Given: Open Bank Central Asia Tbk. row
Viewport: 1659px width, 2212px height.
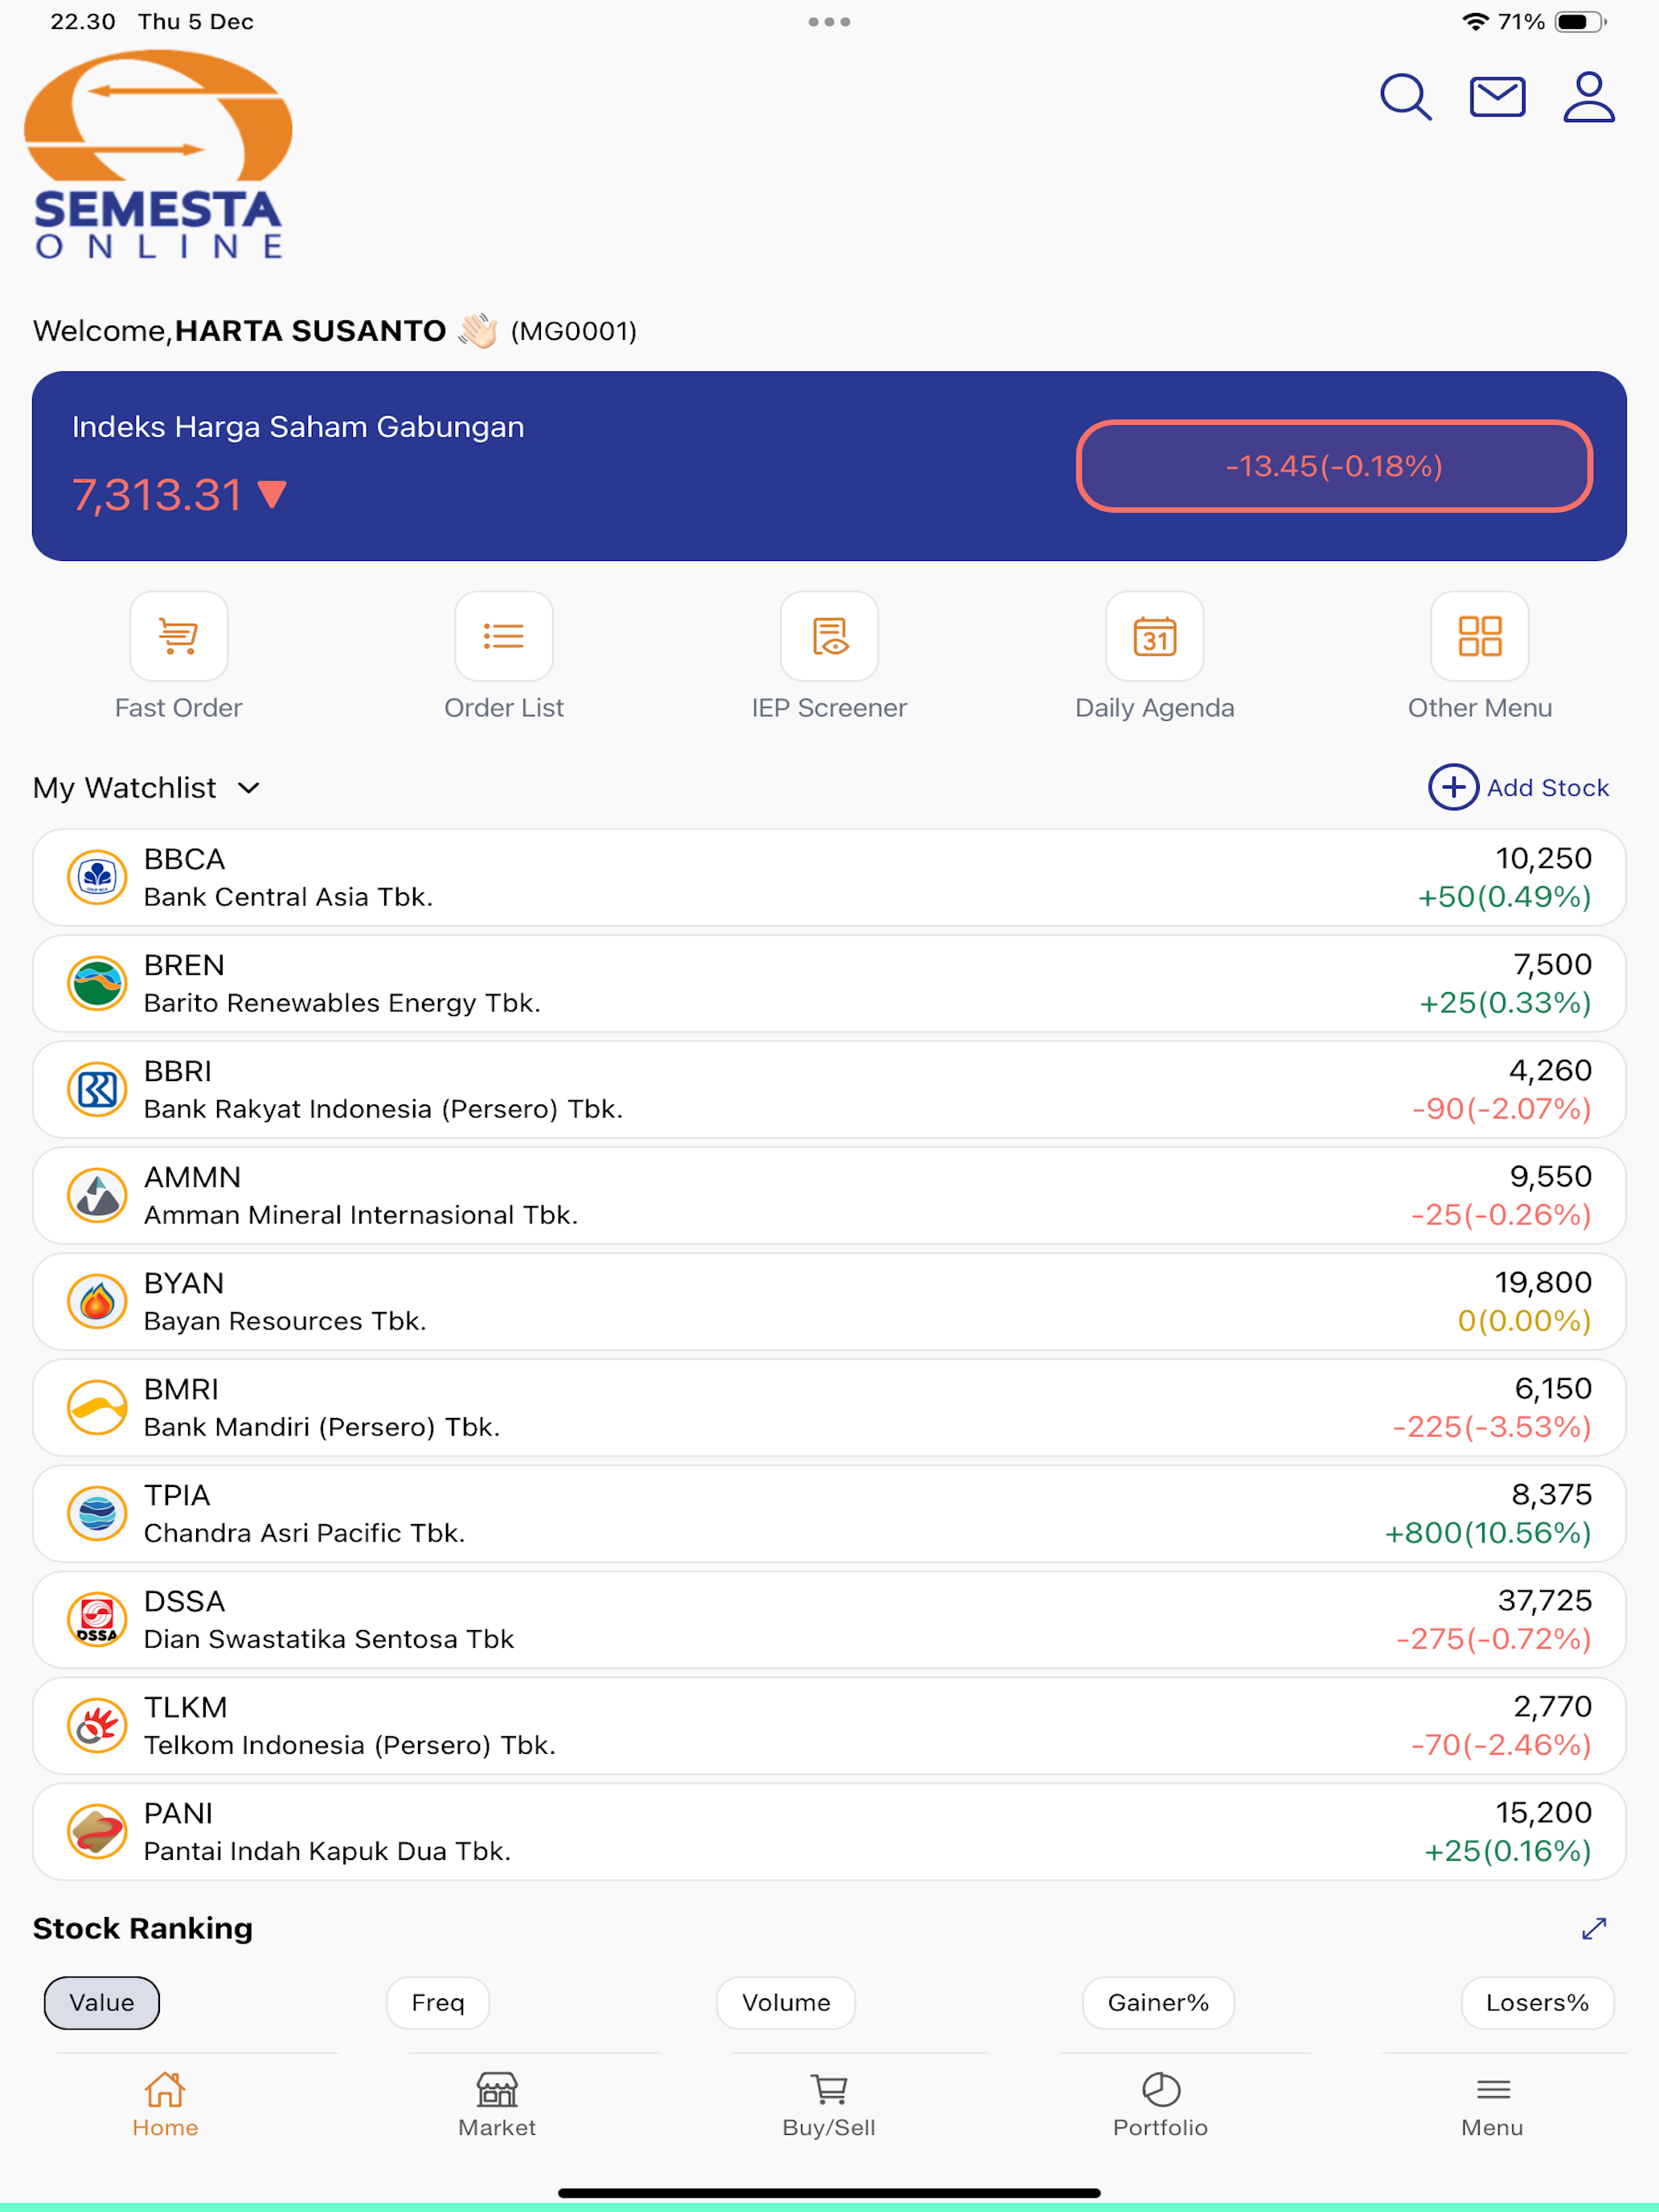Looking at the screenshot, I should (x=829, y=878).
